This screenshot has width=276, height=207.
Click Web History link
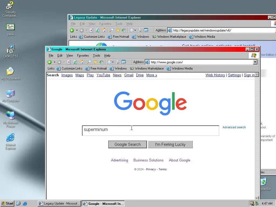coord(215,75)
